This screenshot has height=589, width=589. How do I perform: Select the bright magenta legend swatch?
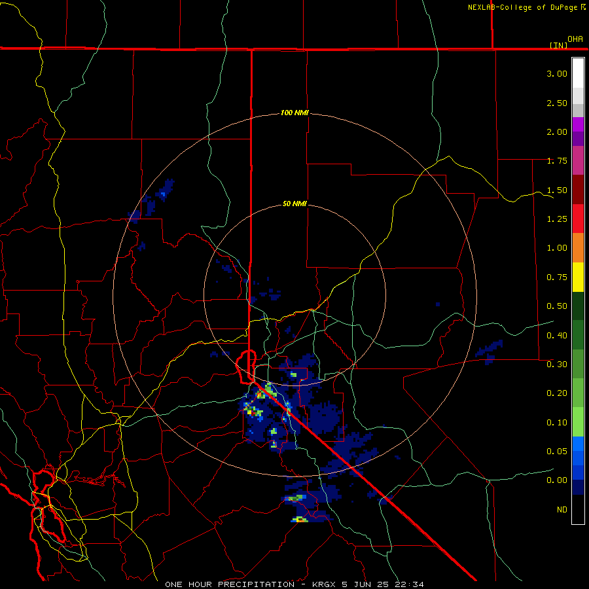click(578, 124)
